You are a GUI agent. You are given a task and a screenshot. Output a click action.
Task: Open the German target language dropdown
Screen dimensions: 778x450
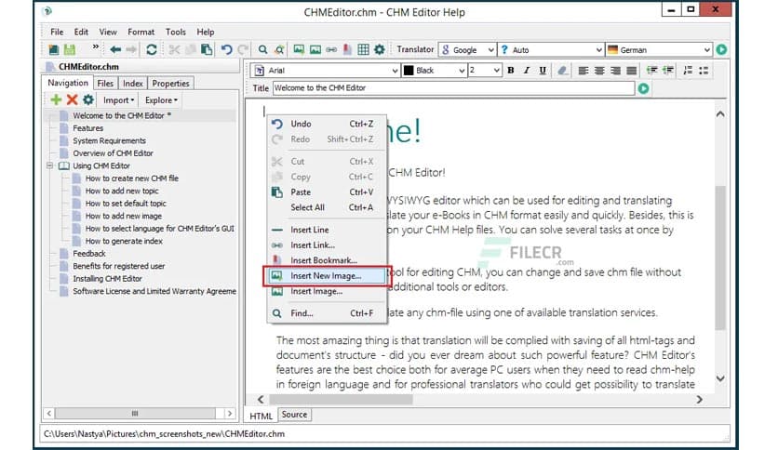tap(659, 49)
